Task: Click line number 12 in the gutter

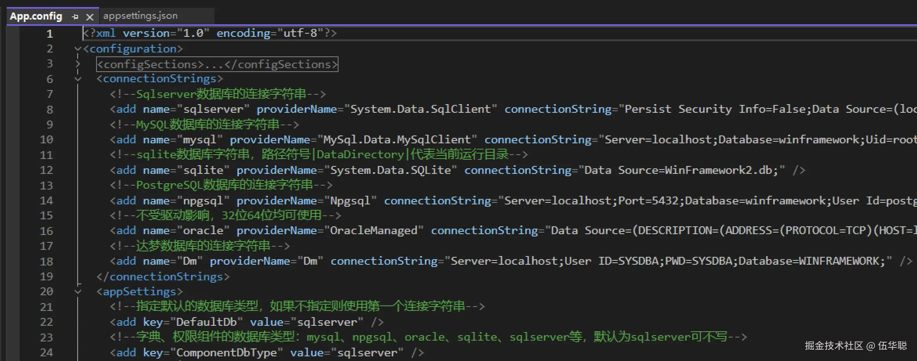Action: pos(46,170)
